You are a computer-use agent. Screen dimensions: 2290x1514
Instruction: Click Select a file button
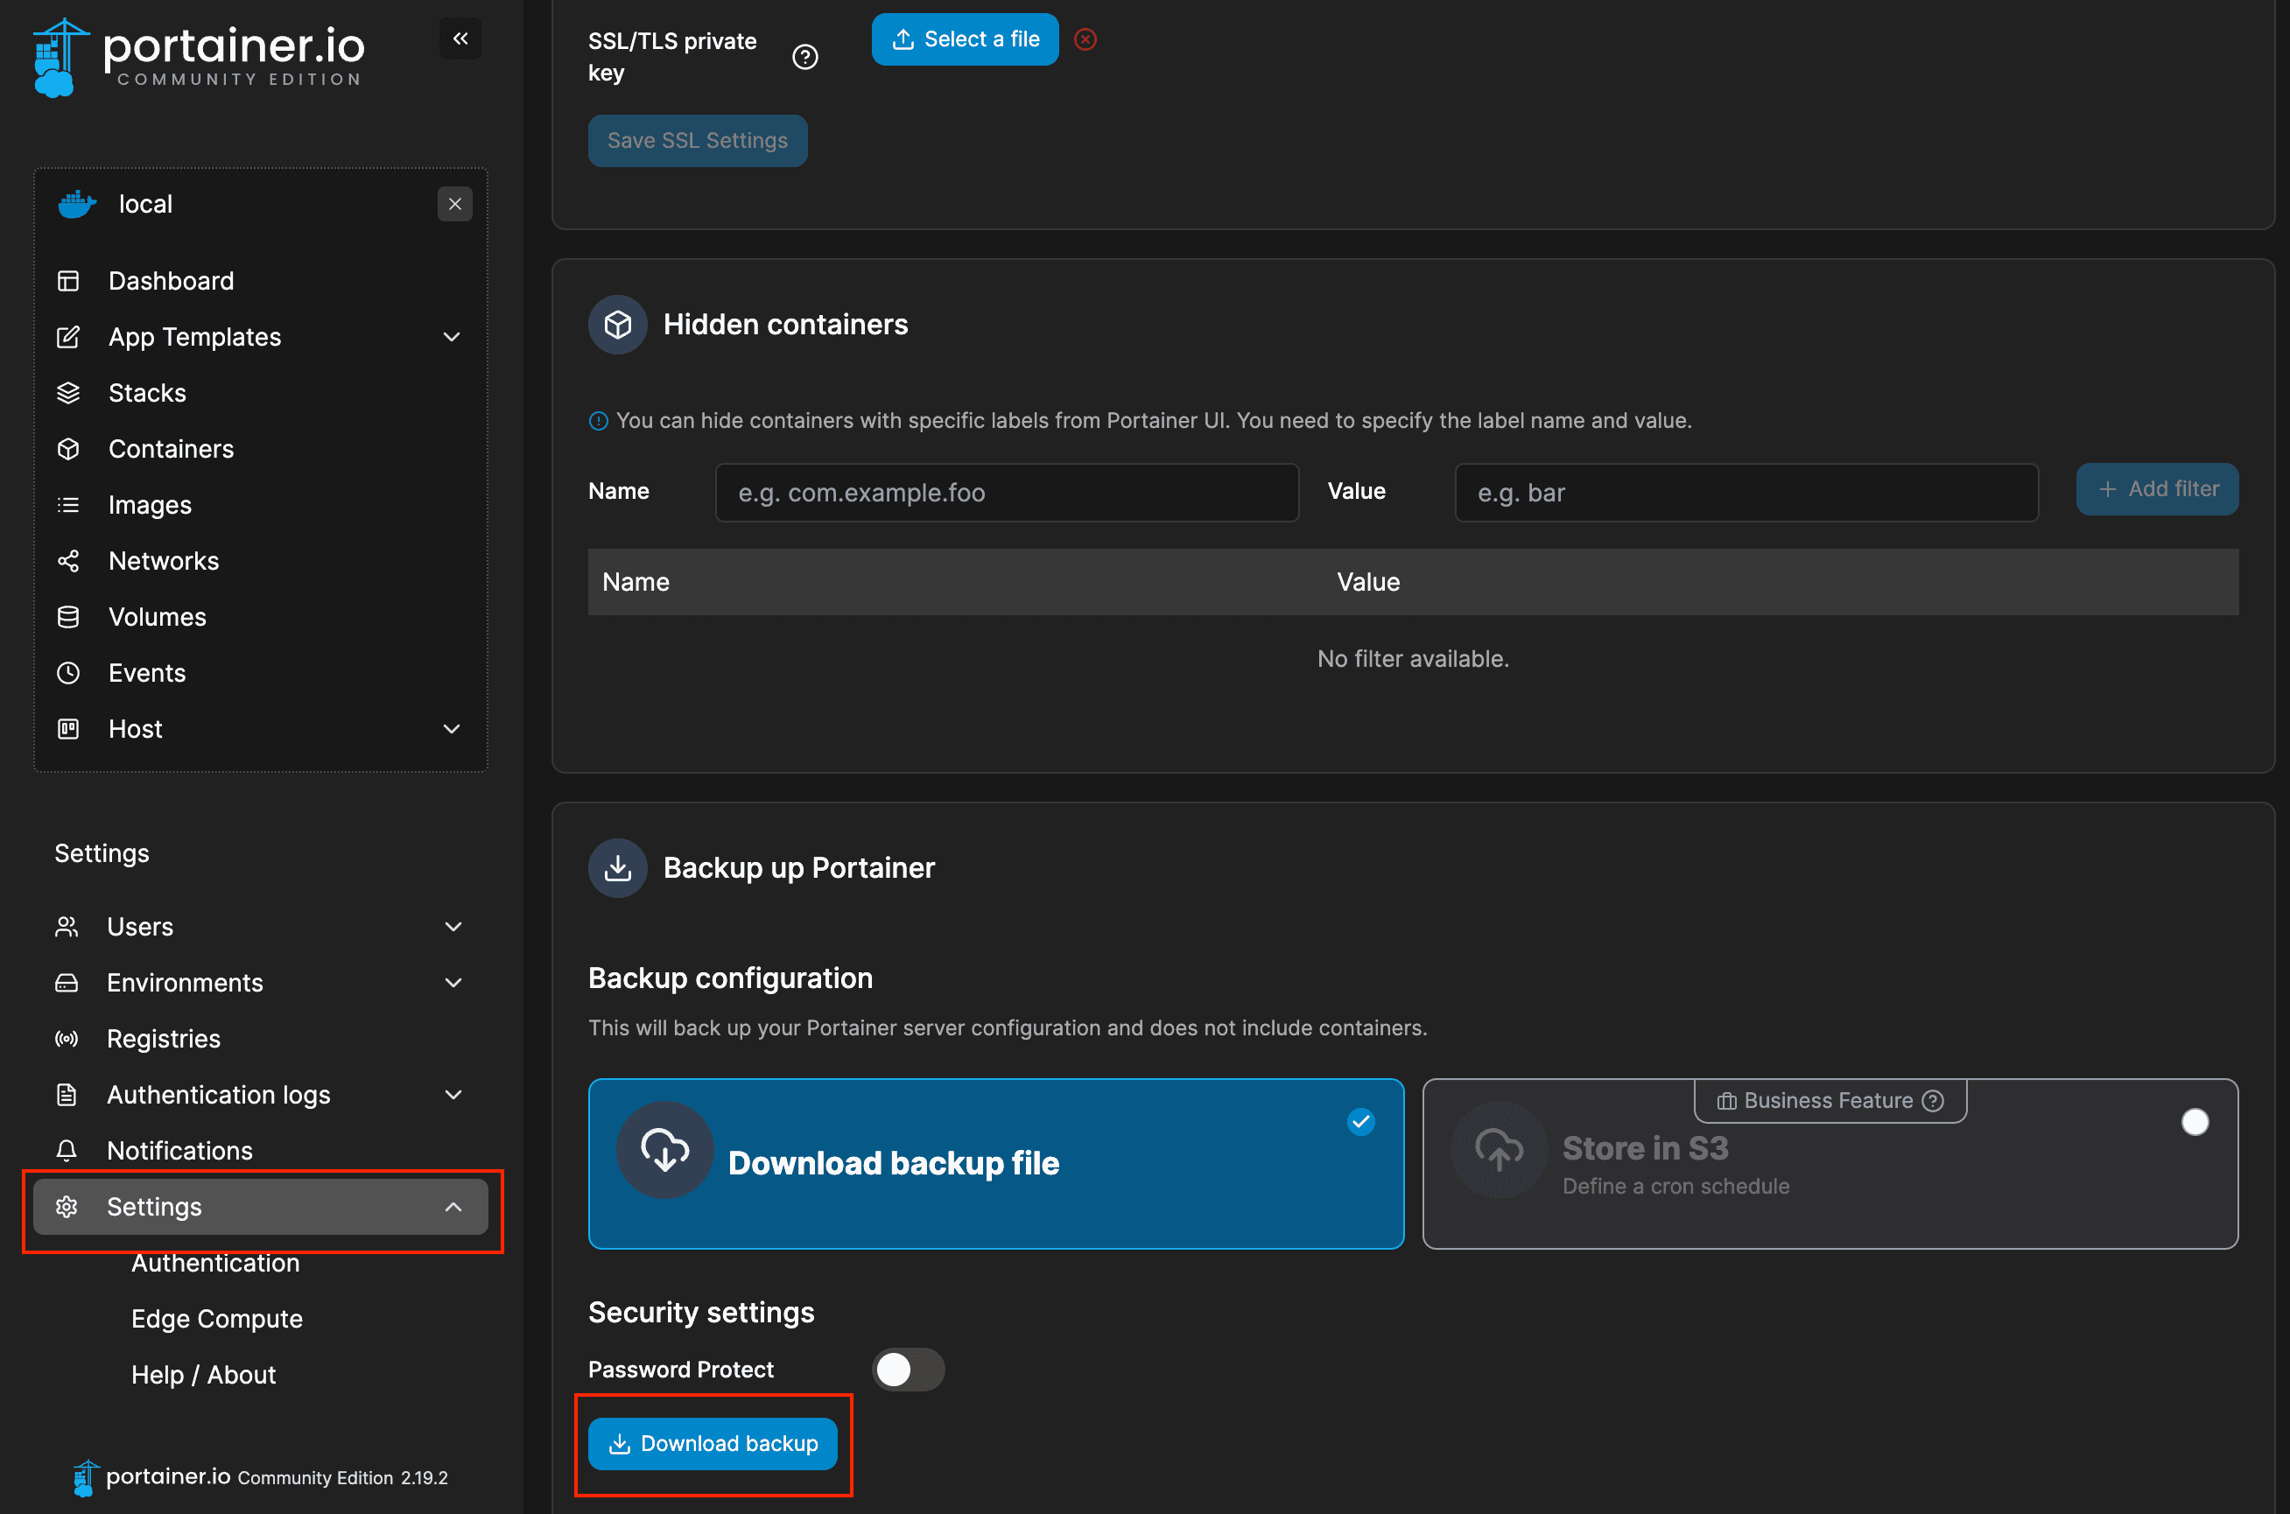click(x=965, y=39)
